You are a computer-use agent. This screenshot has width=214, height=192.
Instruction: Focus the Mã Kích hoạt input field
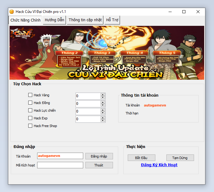point(60,165)
